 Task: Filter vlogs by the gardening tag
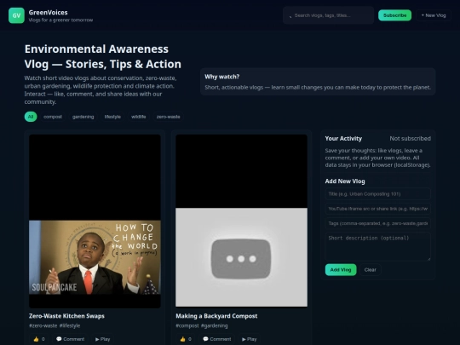click(x=83, y=117)
